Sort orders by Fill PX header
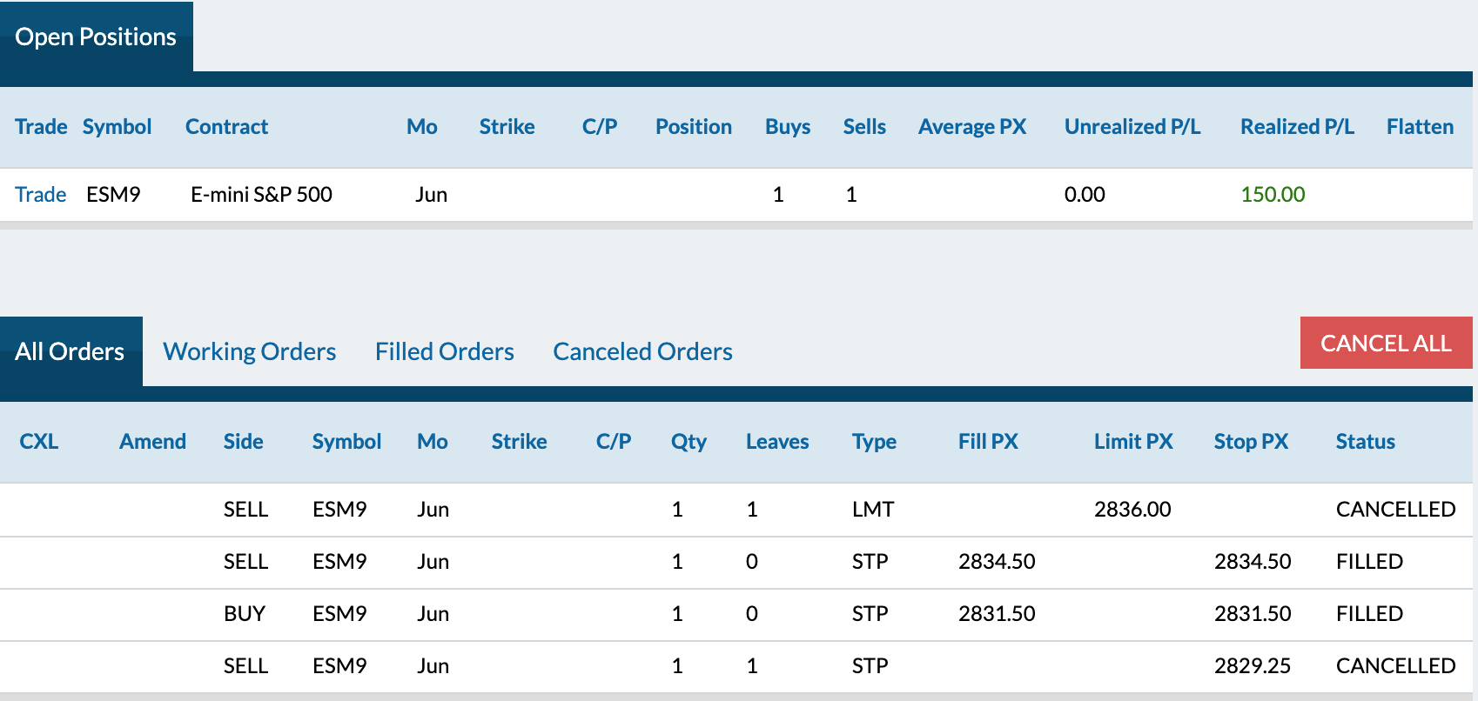 pyautogui.click(x=988, y=442)
